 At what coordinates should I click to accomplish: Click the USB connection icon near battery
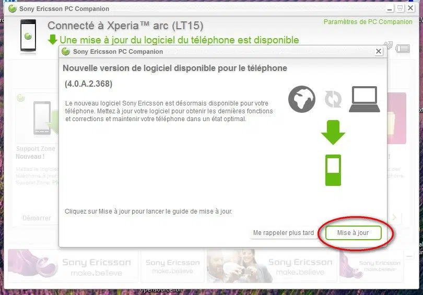pyautogui.click(x=388, y=45)
